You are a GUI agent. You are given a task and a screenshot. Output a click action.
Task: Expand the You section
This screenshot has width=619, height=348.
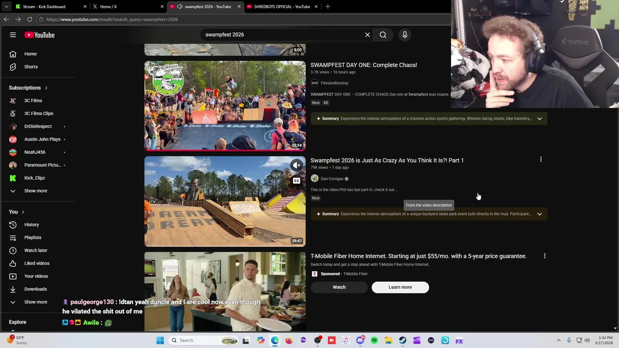click(x=16, y=212)
